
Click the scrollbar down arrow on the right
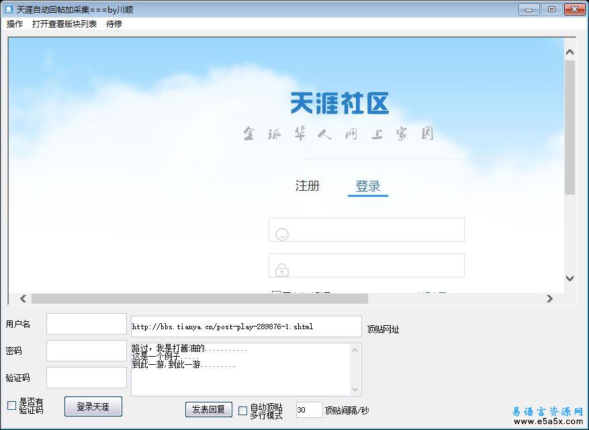coord(570,278)
